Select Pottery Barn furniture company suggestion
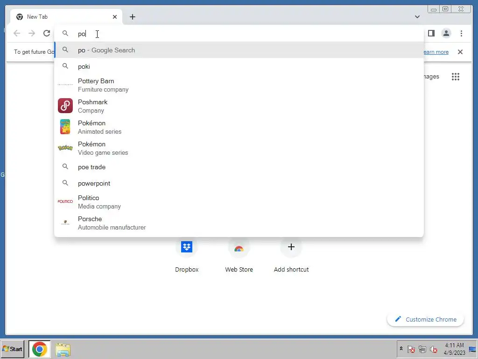Image resolution: width=478 pixels, height=359 pixels. (239, 85)
